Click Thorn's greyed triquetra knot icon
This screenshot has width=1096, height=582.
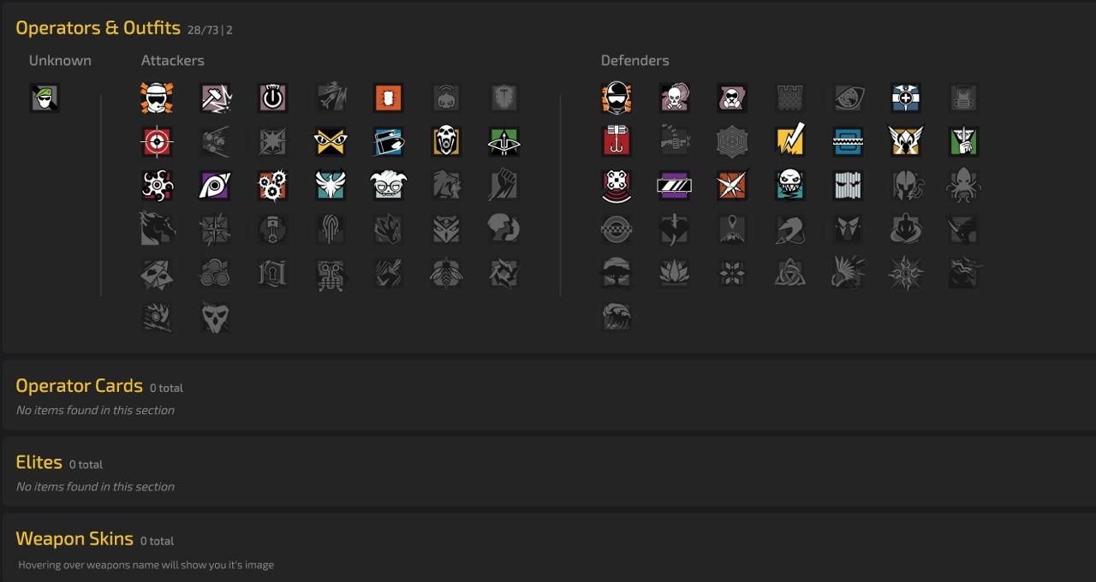[x=790, y=274]
